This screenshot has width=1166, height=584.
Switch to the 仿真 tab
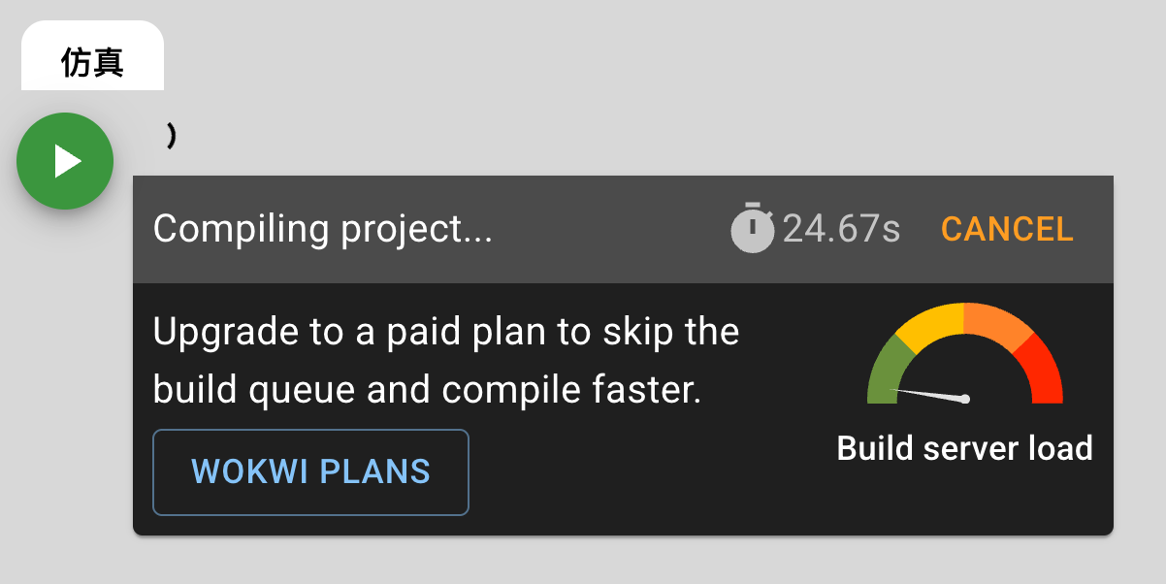point(92,62)
